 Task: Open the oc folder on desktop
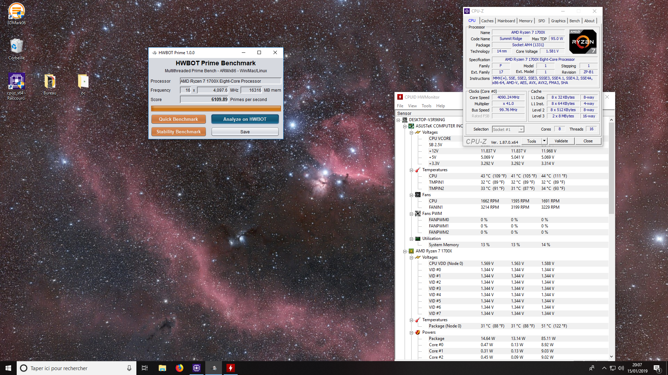click(x=83, y=84)
